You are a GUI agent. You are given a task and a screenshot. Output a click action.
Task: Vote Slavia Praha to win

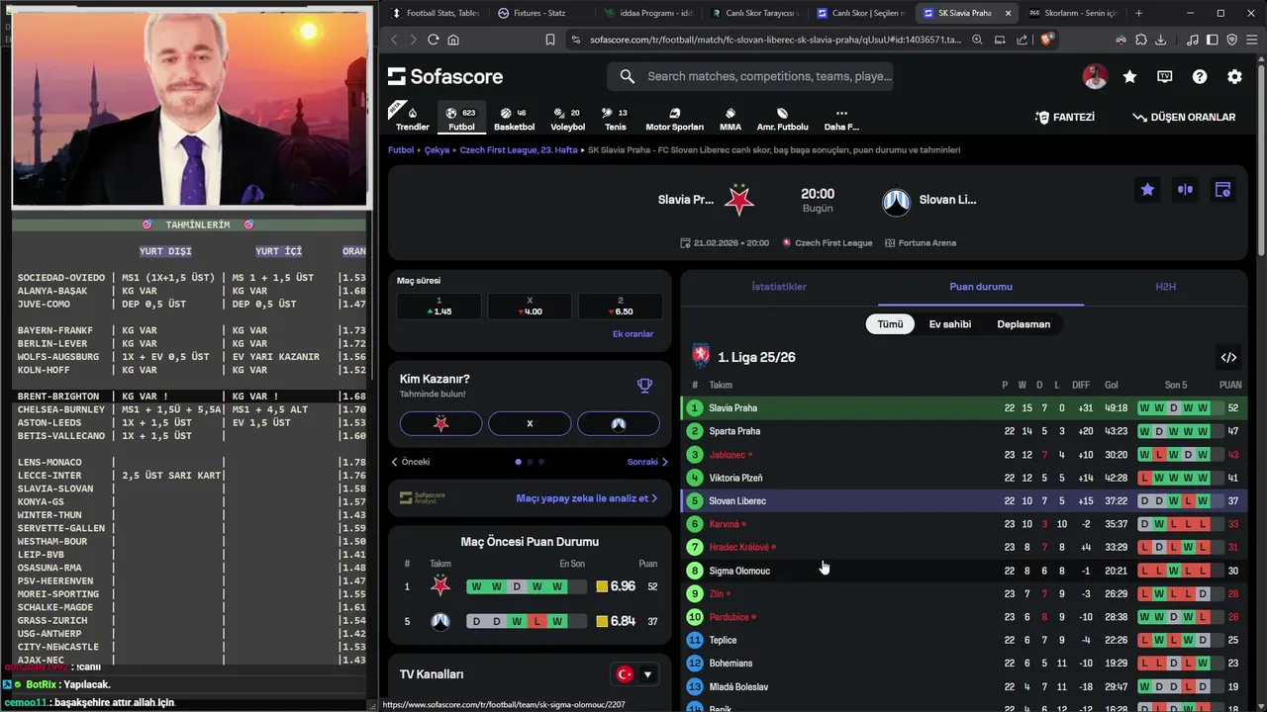[440, 423]
